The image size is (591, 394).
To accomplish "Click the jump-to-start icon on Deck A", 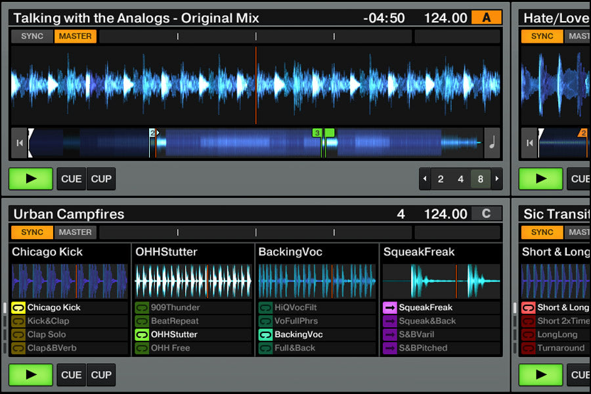I will point(19,142).
